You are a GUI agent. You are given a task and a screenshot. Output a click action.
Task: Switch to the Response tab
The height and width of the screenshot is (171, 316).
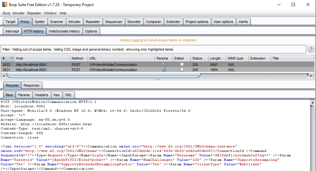coord(32,85)
